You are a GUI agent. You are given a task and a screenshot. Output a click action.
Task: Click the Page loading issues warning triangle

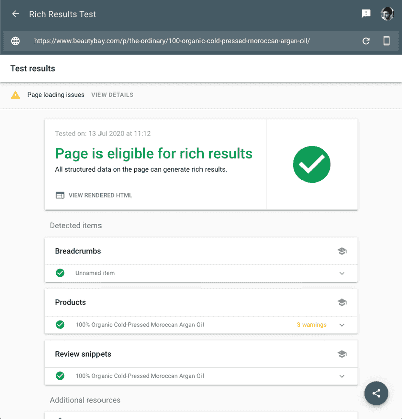15,95
